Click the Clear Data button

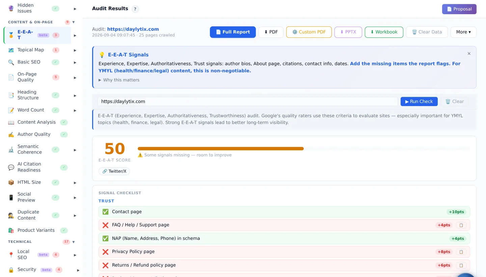point(427,32)
